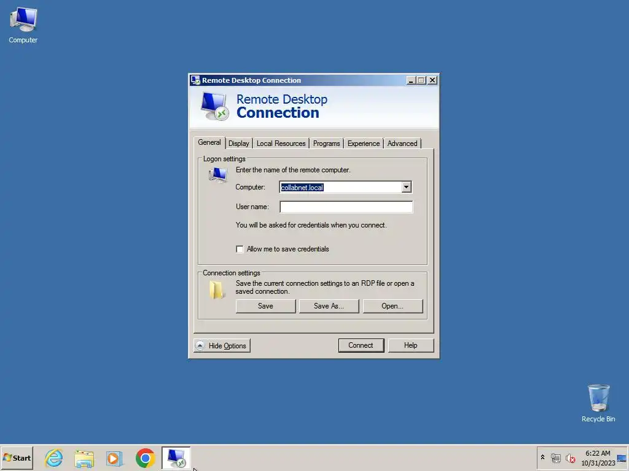Focus the User name input field

pos(346,207)
